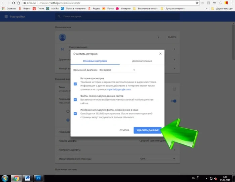The height and width of the screenshot is (182, 235).
Task: Open the Бесплатные онлайн bookmark folder
Action: [145, 9]
